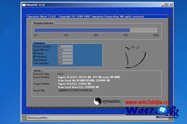Image resolution: width=187 pixels, height=124 pixels.
Task: Click the Details group label
Action: [x=37, y=70]
